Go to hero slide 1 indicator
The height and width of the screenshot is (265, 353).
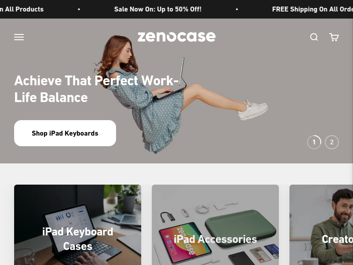point(314,142)
